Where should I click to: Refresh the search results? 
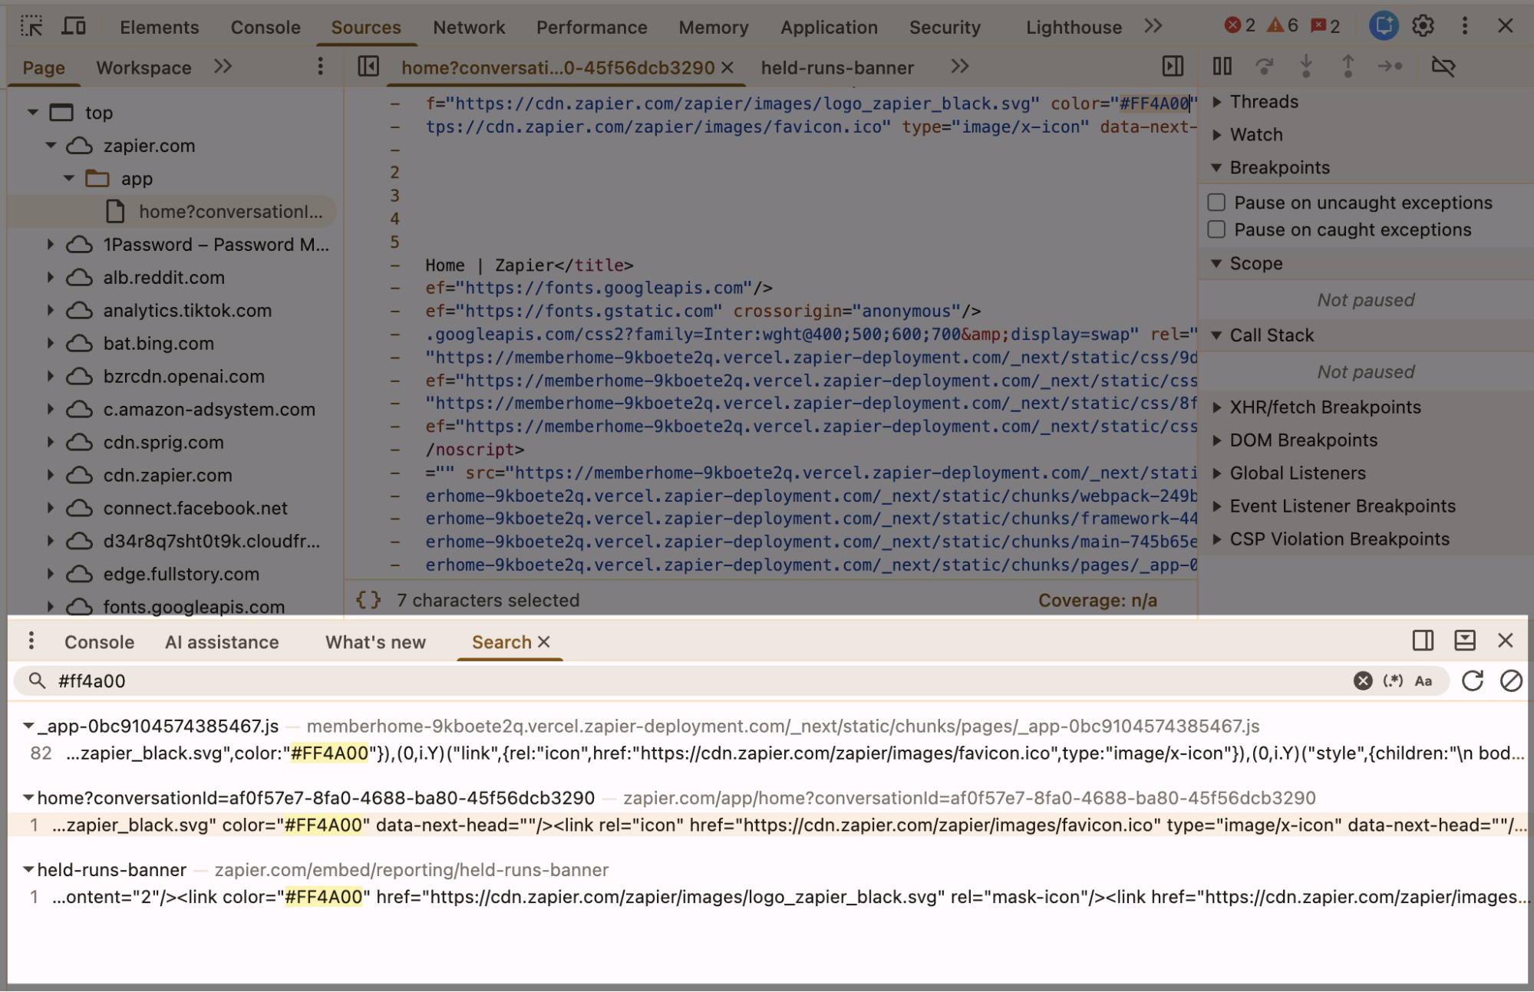coord(1472,681)
